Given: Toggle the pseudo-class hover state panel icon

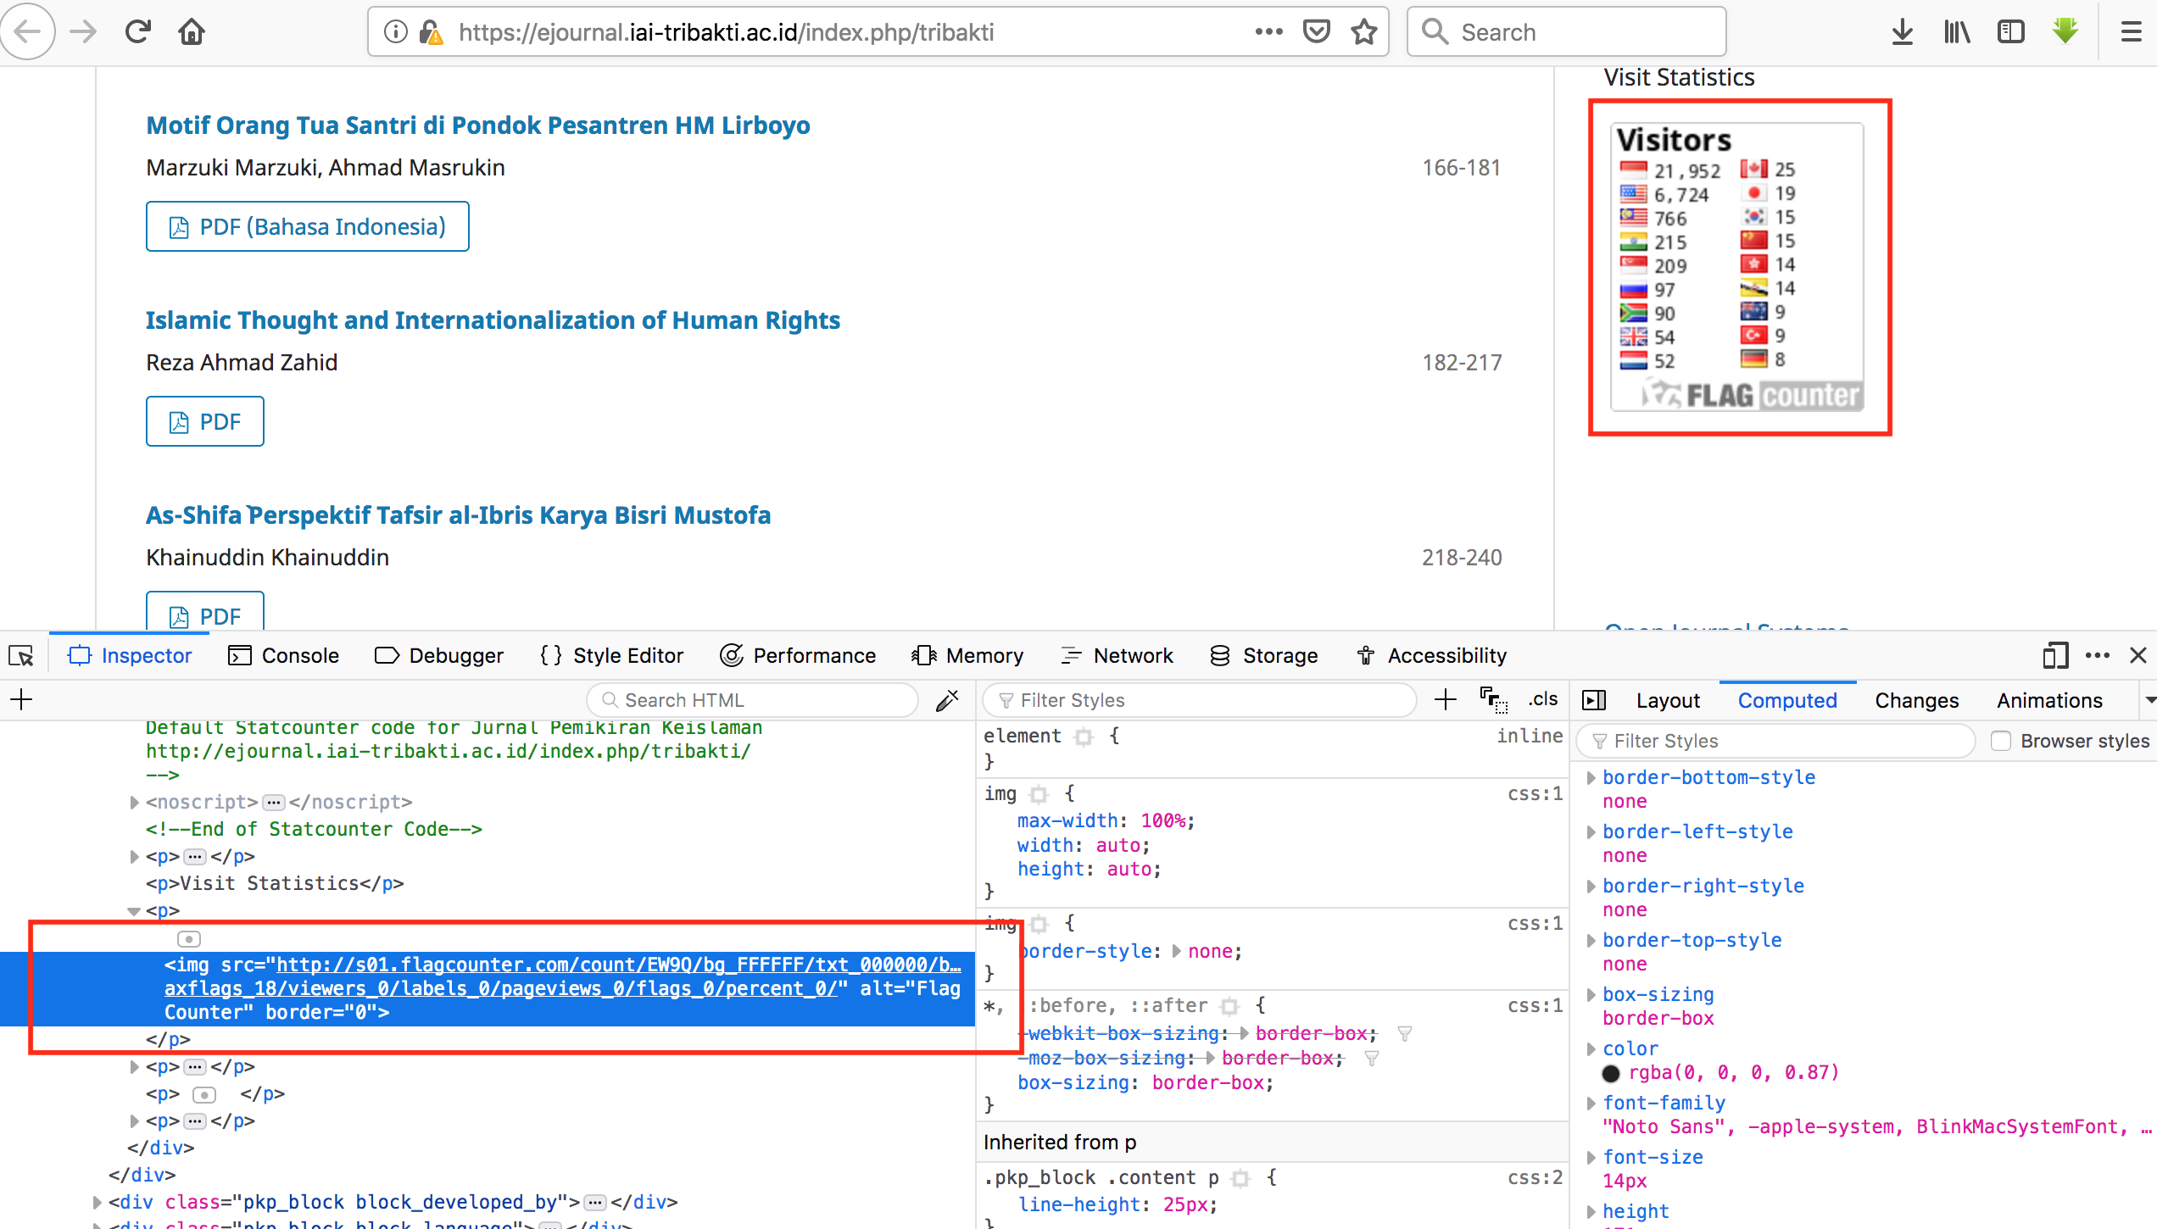Looking at the screenshot, I should [x=1493, y=700].
